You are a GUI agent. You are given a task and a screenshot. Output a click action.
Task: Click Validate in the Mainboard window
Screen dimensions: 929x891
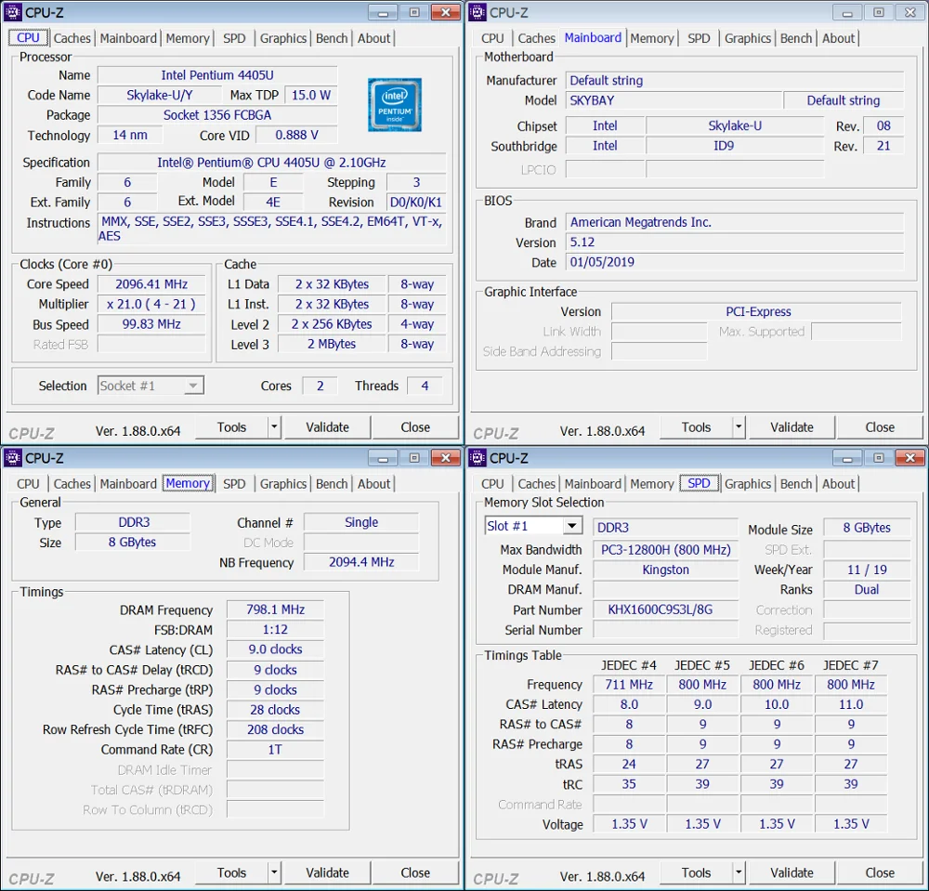(792, 426)
